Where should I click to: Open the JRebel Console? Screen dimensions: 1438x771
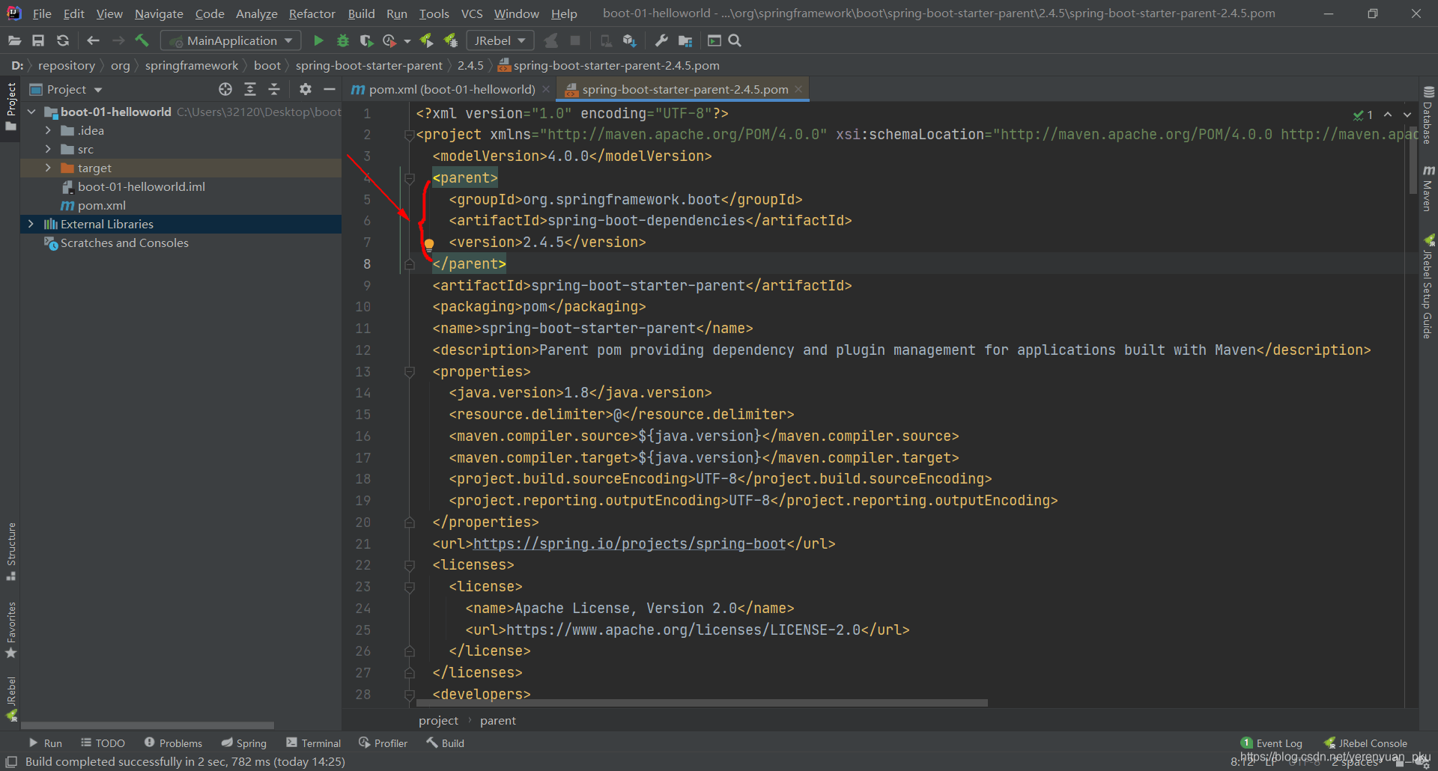coord(1365,743)
